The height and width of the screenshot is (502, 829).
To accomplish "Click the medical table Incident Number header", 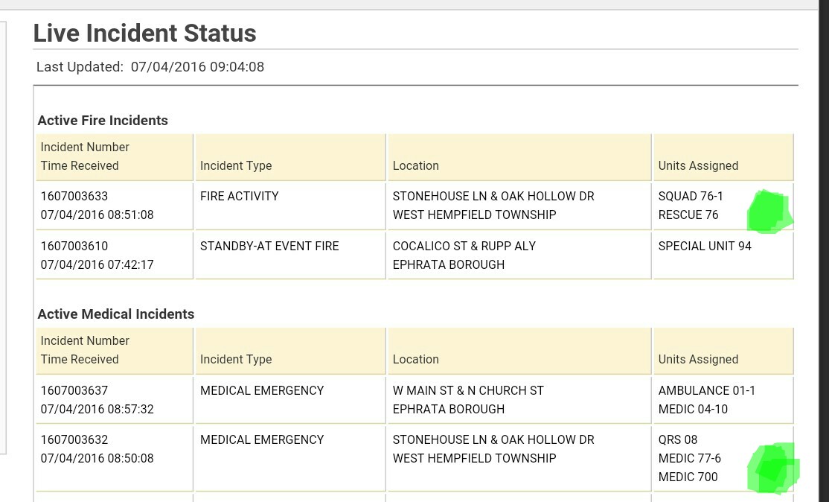I will [x=85, y=340].
